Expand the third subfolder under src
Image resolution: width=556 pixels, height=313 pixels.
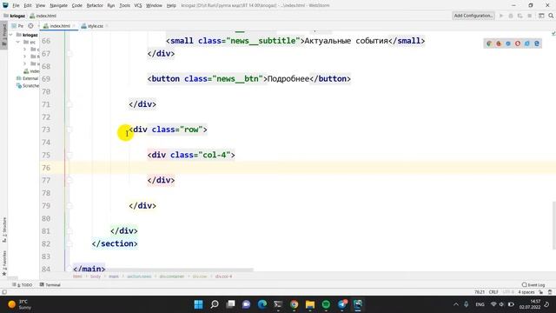click(25, 63)
